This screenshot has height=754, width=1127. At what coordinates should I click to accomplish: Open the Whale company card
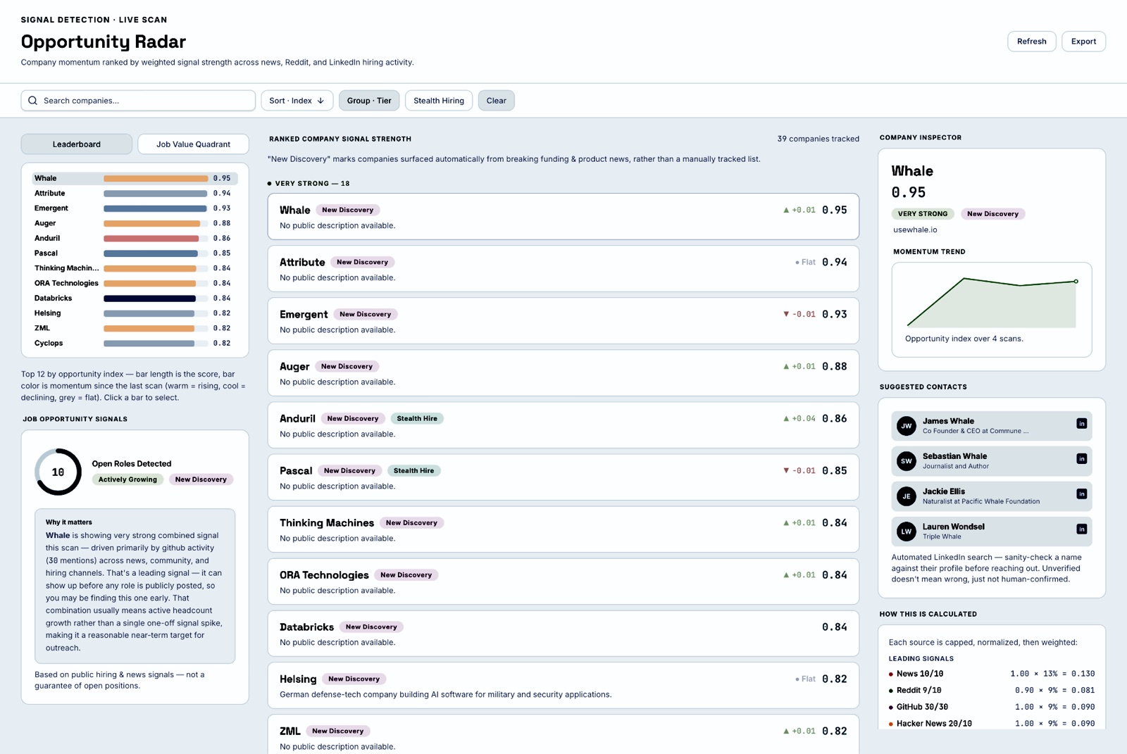coord(563,217)
